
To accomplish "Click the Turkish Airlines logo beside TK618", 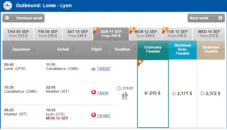I will coord(93,92).
